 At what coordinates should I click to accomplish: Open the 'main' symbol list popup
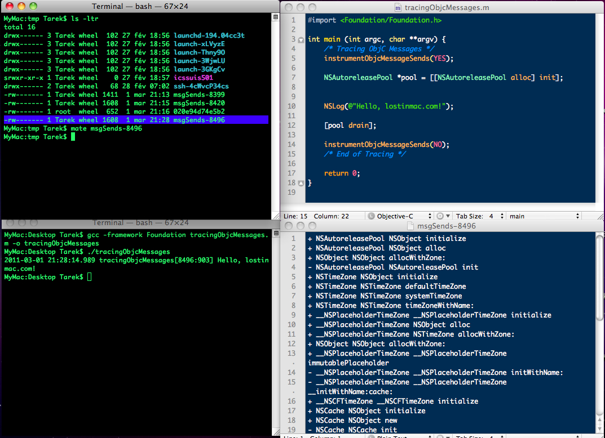pos(544,216)
